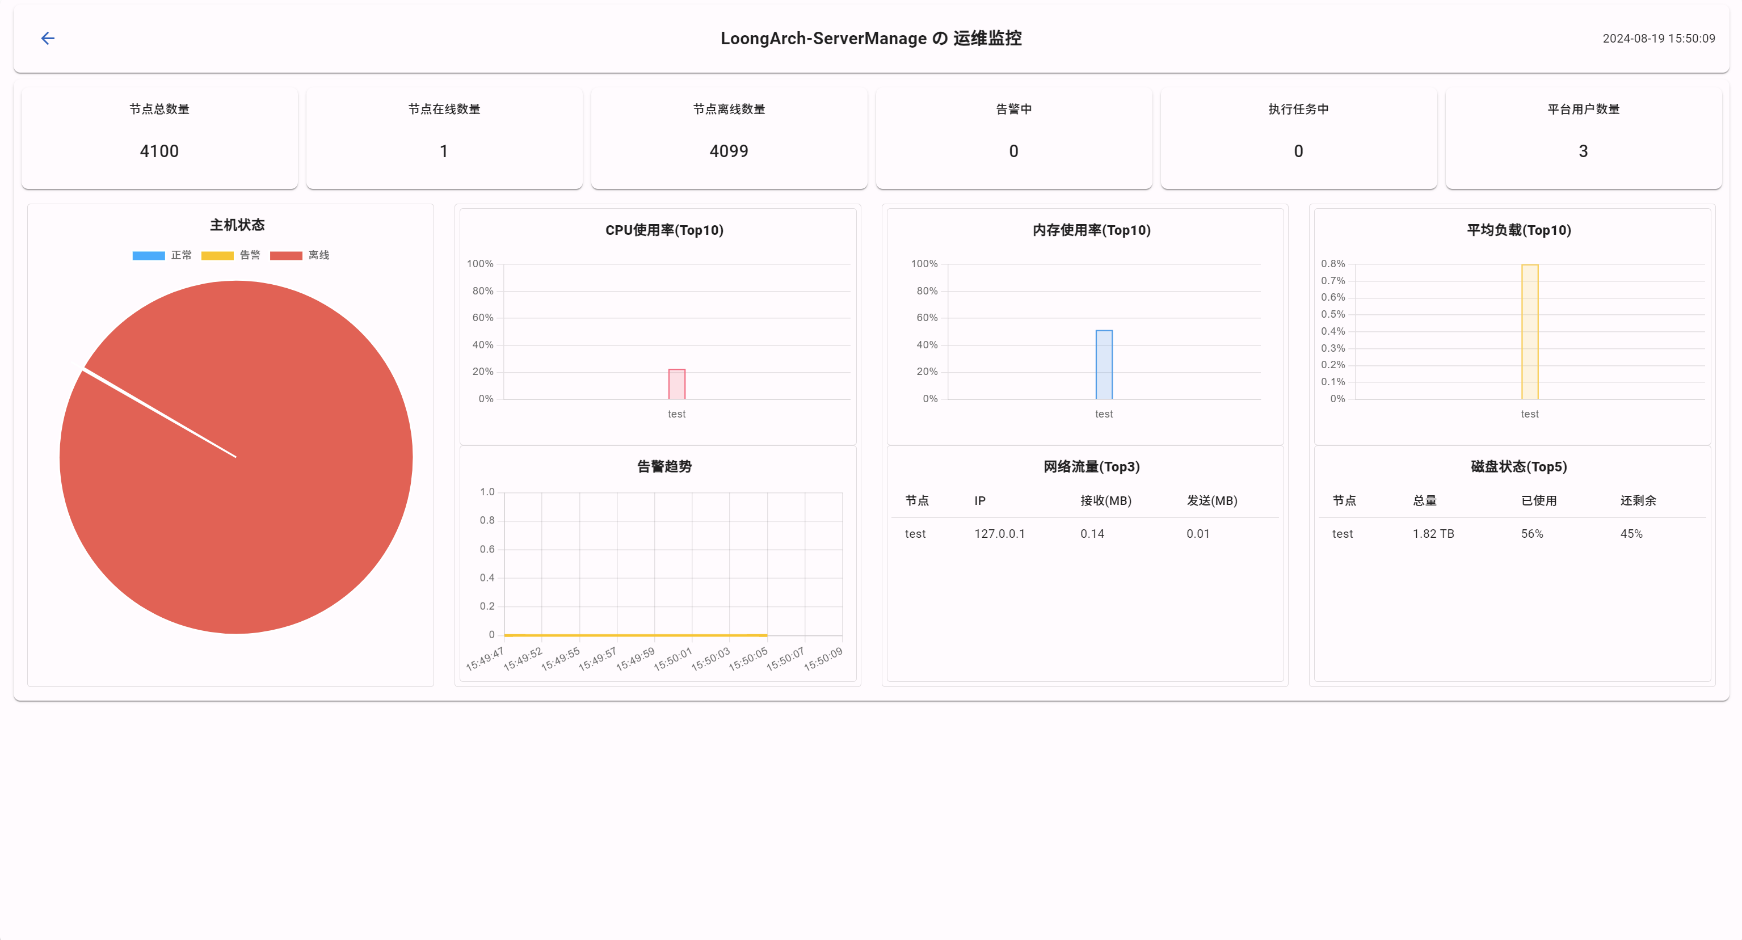This screenshot has width=1742, height=940.
Task: Toggle the 告警 legend item
Action: click(250, 255)
